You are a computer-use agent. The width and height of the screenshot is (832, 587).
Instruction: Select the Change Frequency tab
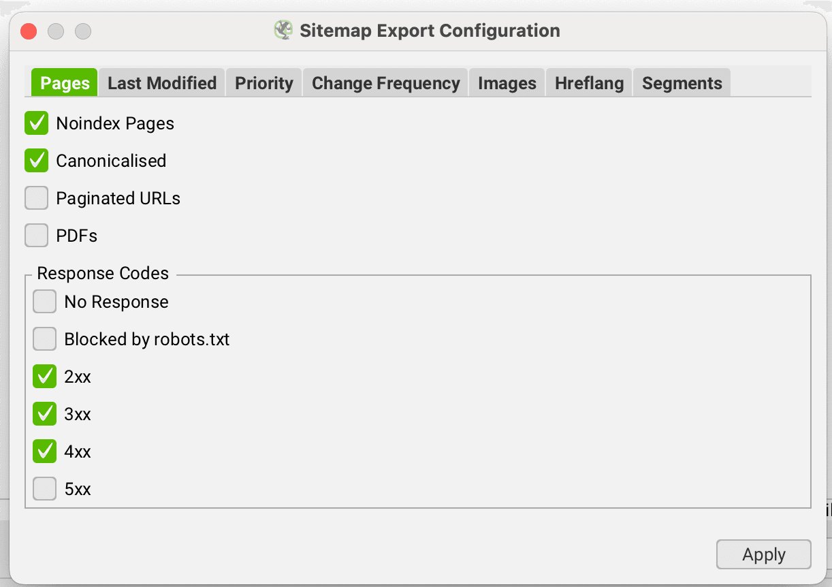point(385,82)
